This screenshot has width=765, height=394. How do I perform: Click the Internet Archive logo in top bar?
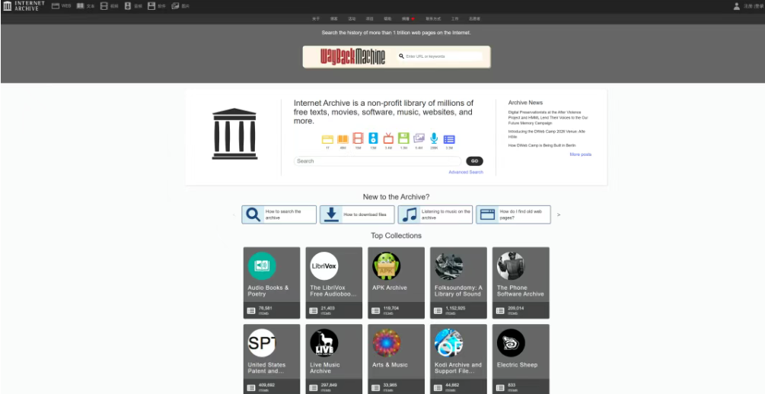click(24, 6)
